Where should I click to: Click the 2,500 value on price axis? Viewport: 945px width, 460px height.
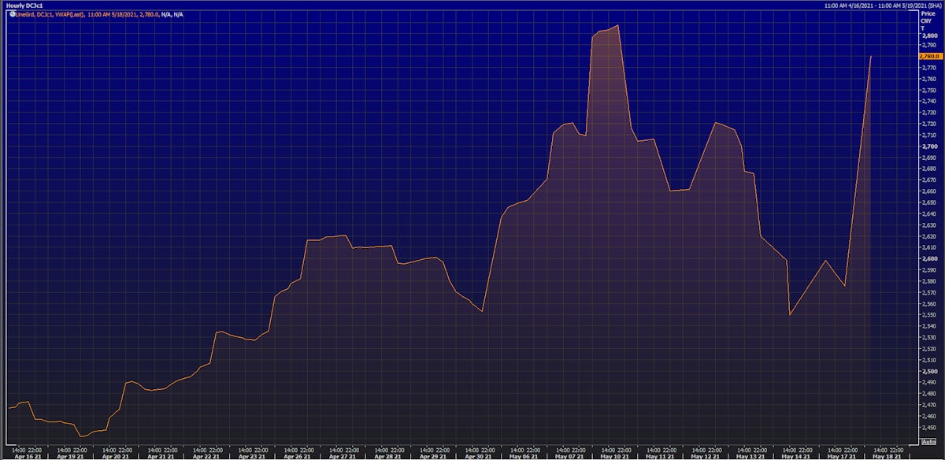[x=928, y=372]
